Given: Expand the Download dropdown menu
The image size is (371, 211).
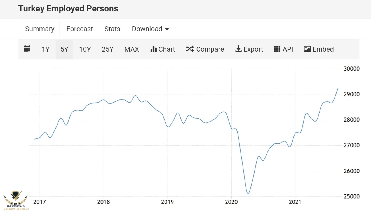Looking at the screenshot, I should point(150,29).
